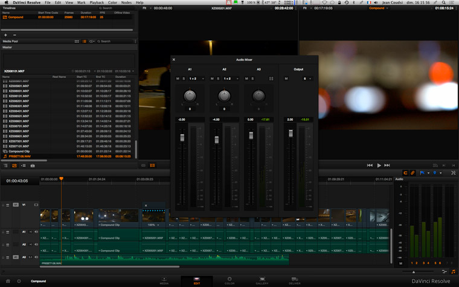Image resolution: width=459 pixels, height=287 pixels.
Task: Solo channel A2 in Audio Mixer
Action: click(218, 79)
